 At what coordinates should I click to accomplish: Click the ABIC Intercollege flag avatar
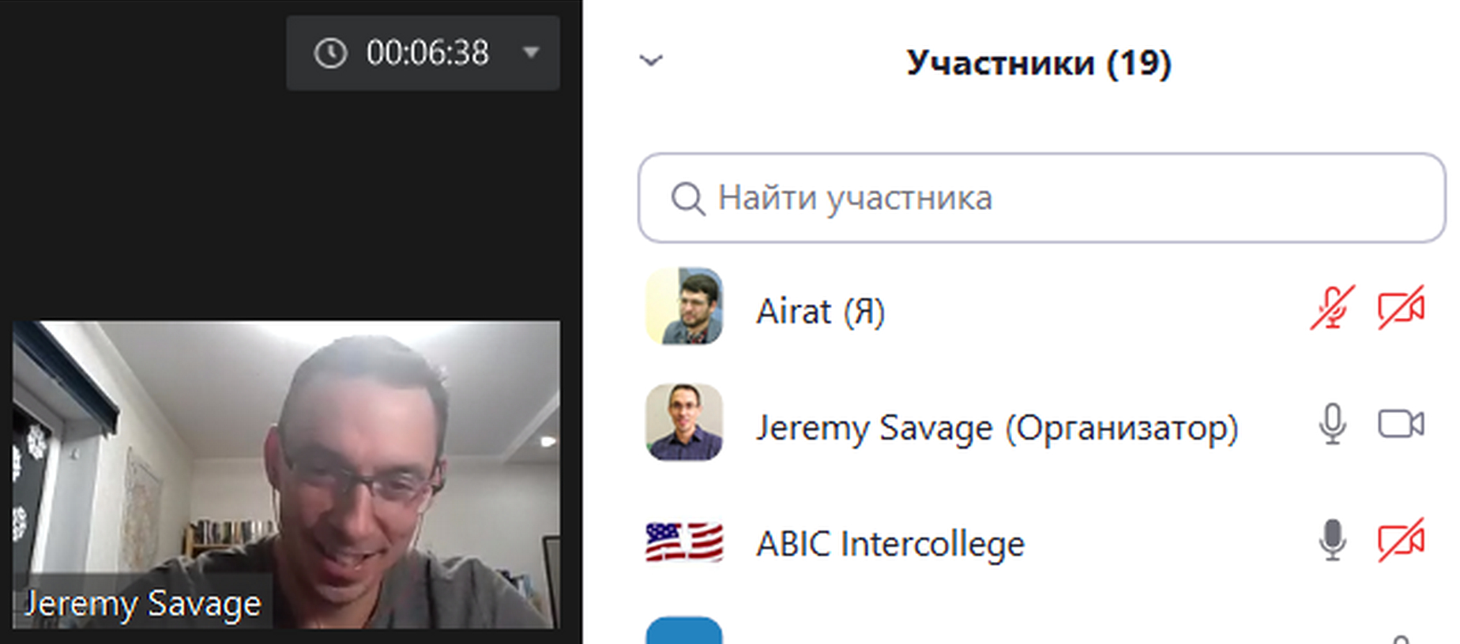pyautogui.click(x=684, y=542)
